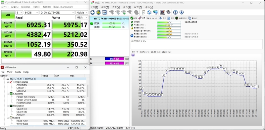The width and height of the screenshot is (265, 130).
Task: Switch to the disk performance tab with gauge icon
Action: tap(181, 18)
